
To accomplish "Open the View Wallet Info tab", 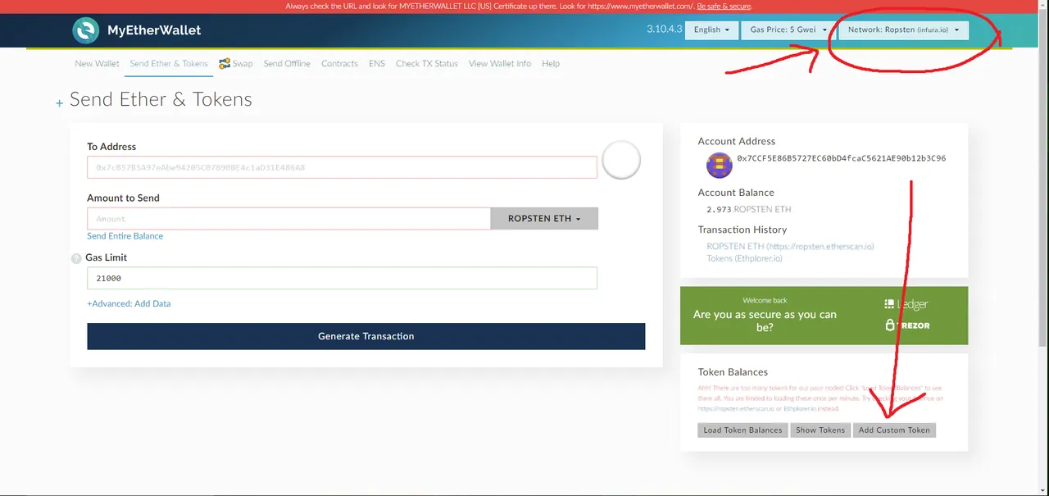I will tap(500, 63).
